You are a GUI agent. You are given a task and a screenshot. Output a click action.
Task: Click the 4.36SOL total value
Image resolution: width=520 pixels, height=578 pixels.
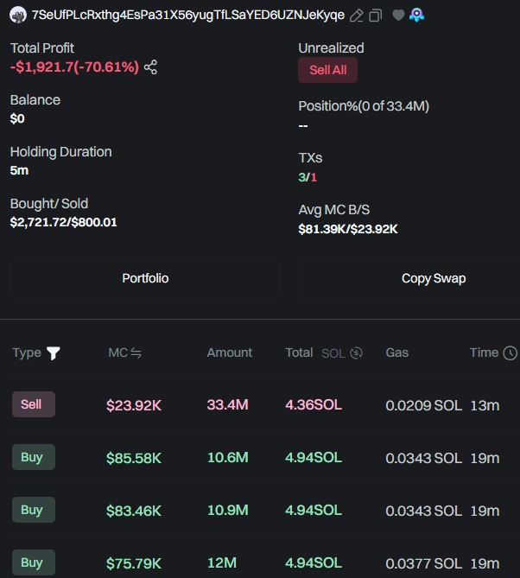314,404
